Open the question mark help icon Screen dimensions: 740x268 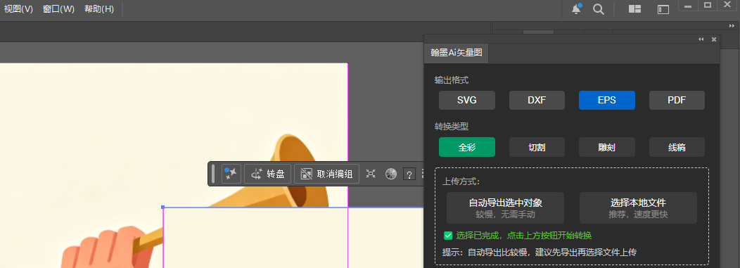[409, 174]
